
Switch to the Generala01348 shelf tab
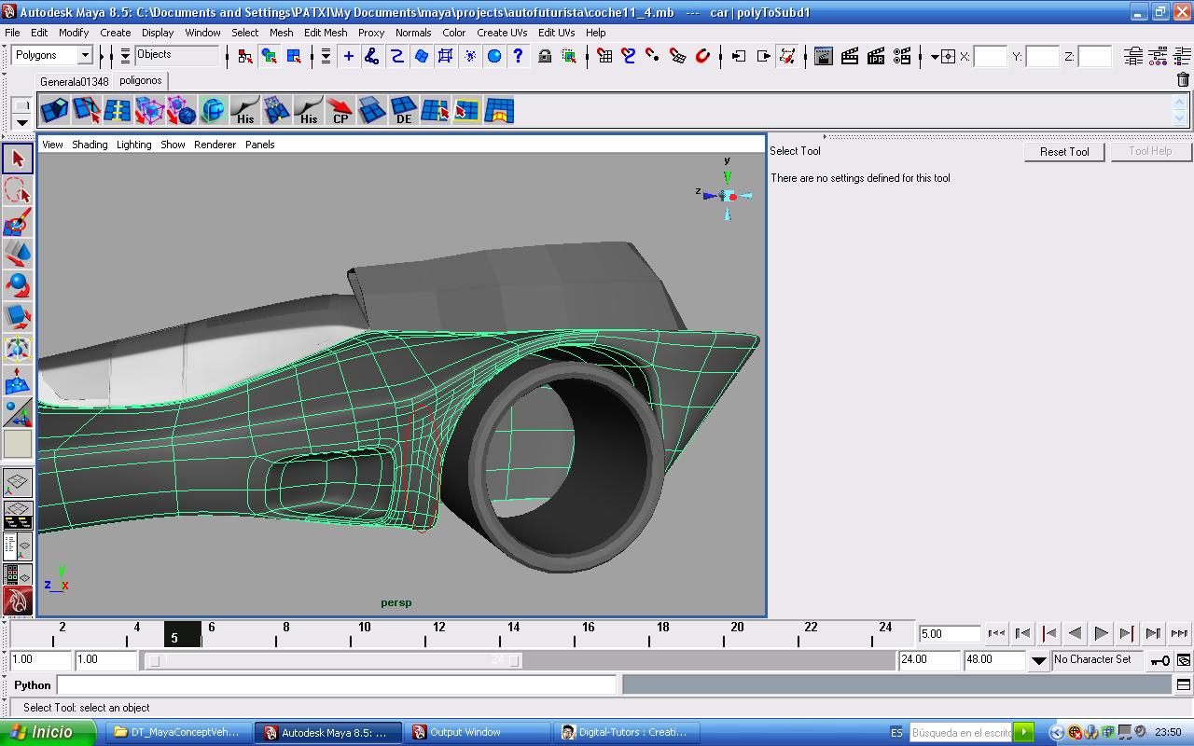(74, 81)
